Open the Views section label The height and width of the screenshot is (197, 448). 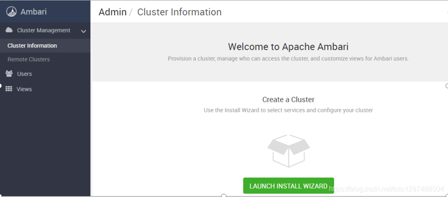click(x=24, y=89)
